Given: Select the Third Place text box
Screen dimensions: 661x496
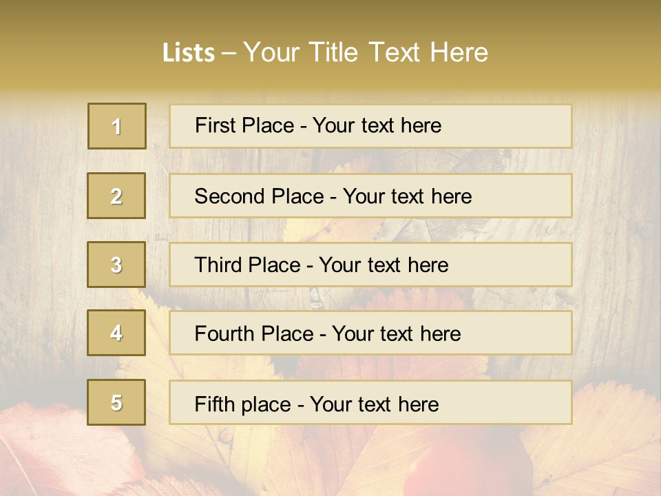Looking at the screenshot, I should [370, 265].
